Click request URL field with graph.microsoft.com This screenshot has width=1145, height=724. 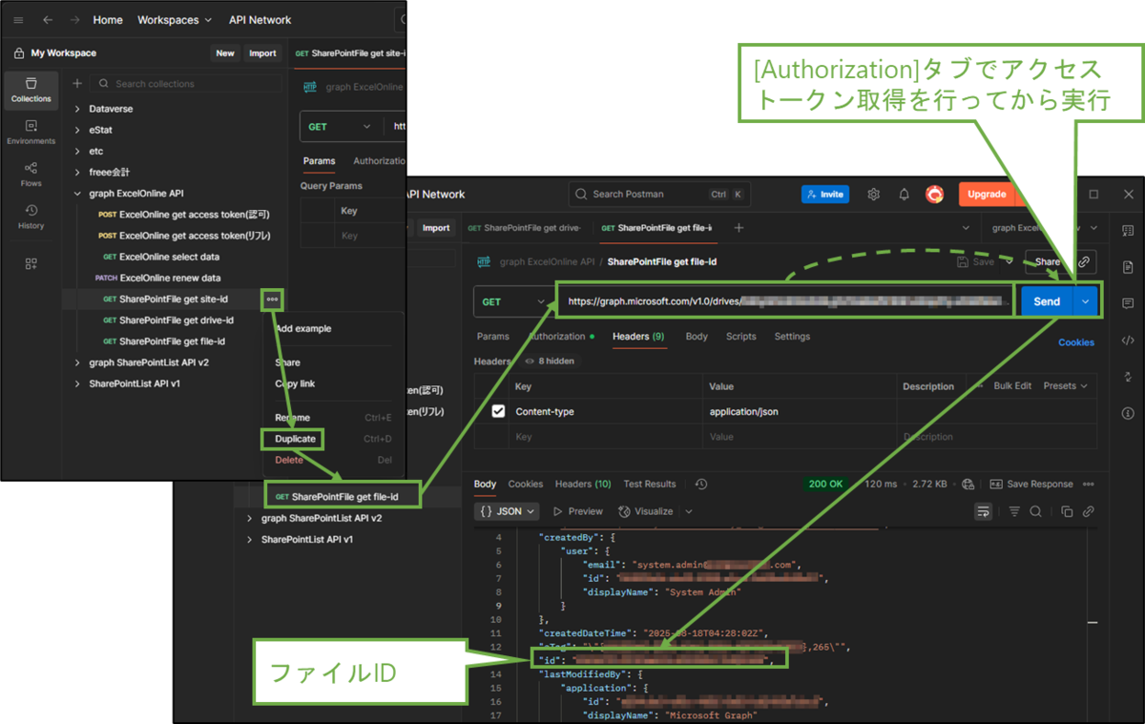pyautogui.click(x=784, y=301)
